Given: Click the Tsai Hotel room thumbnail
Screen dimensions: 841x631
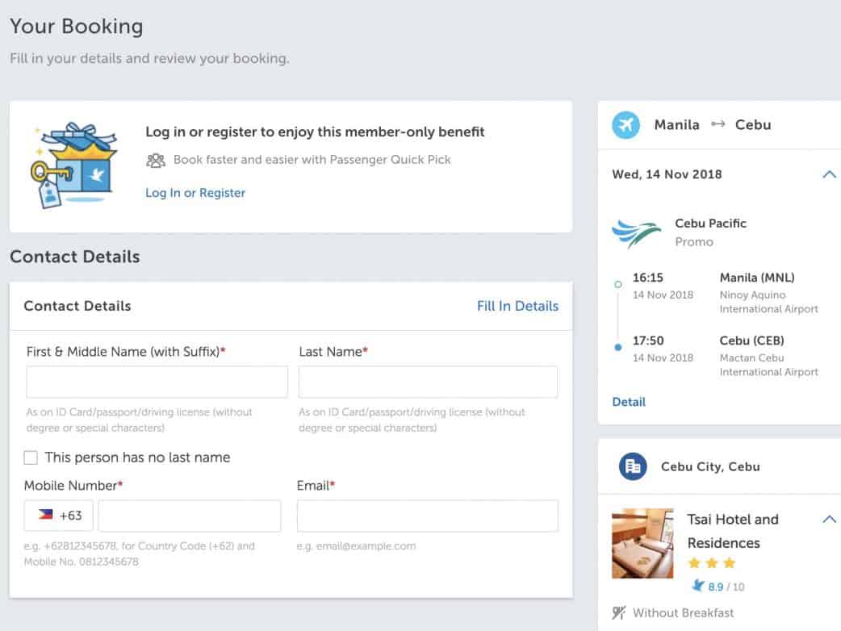Looking at the screenshot, I should tap(642, 543).
